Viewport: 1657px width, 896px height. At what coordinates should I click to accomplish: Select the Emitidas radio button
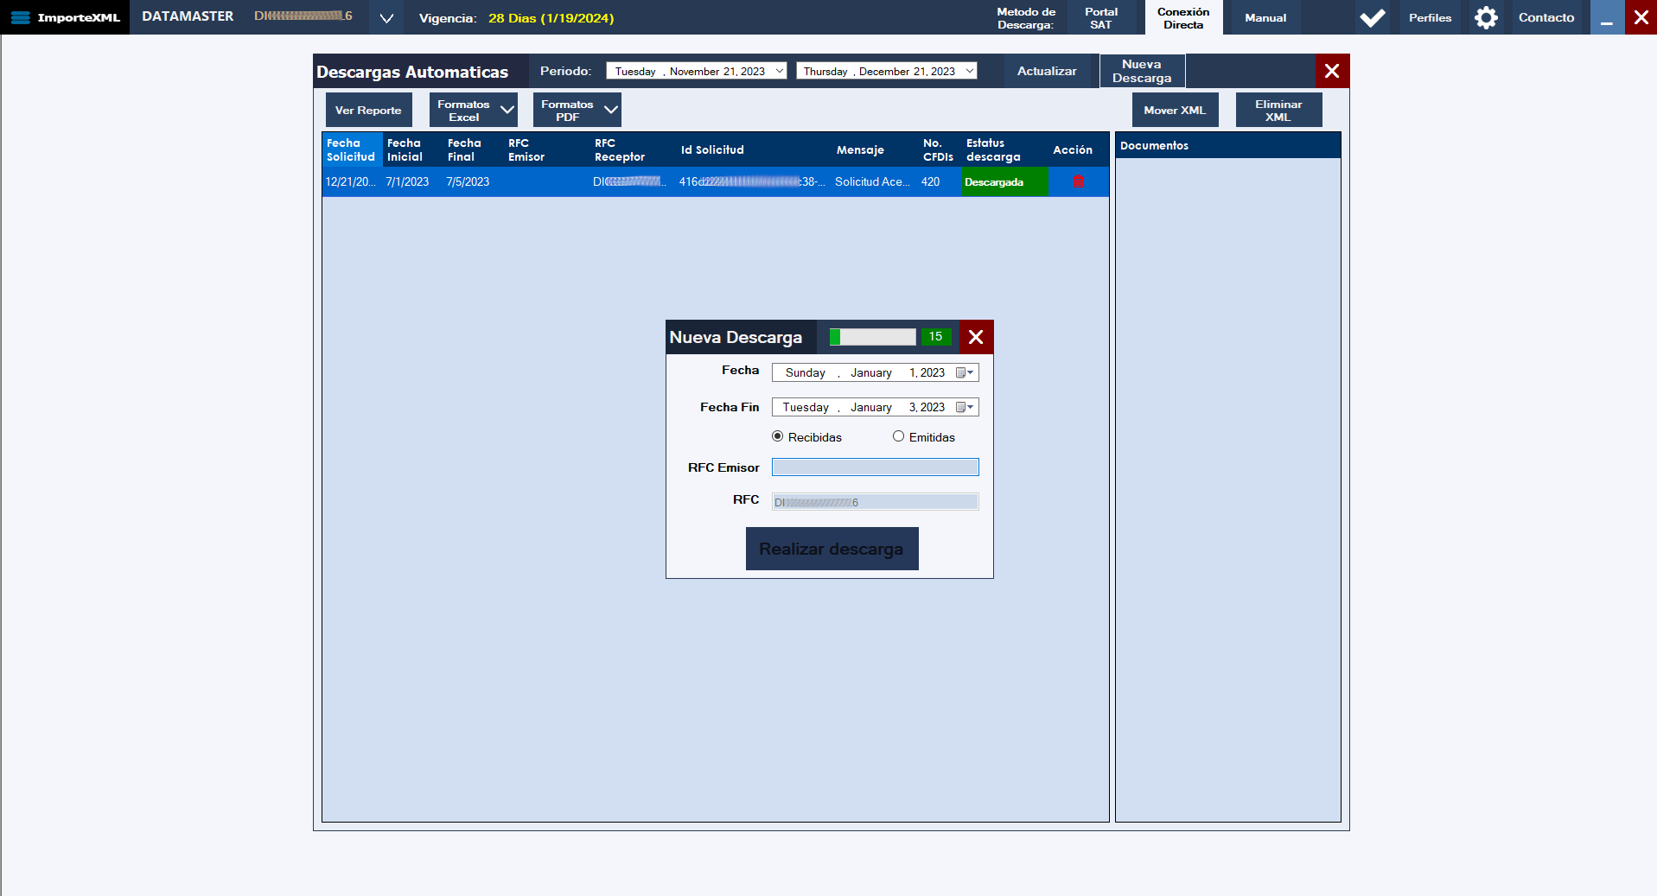[x=899, y=436]
